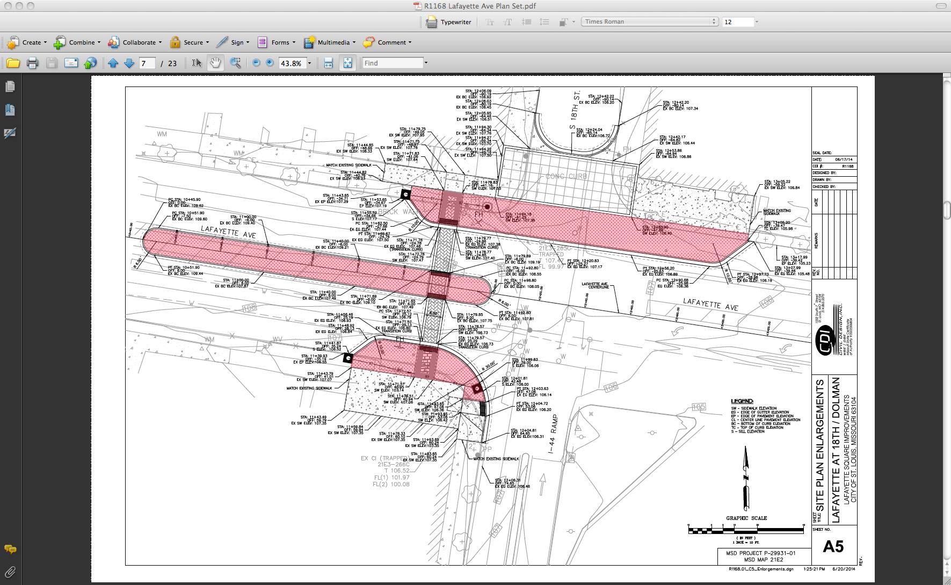Go to the previous page arrow

click(x=113, y=63)
